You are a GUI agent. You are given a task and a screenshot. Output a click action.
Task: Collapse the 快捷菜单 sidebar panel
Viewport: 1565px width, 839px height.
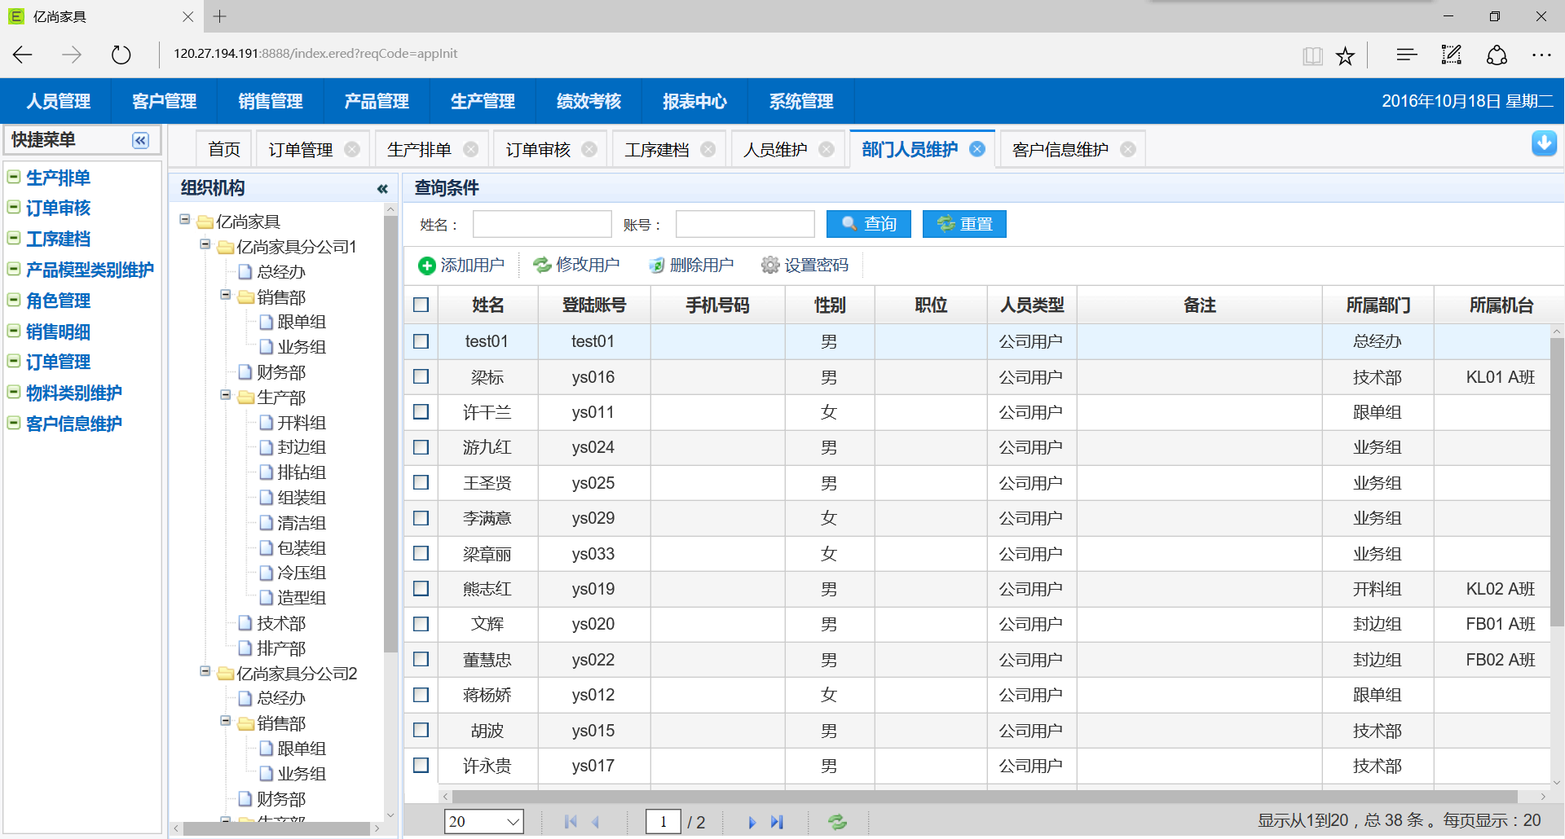[140, 140]
